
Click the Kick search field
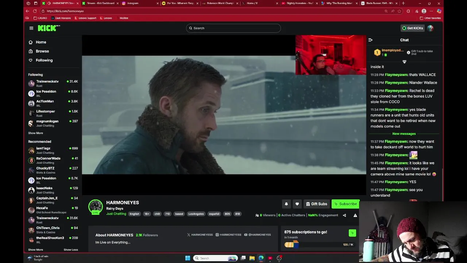[x=233, y=28]
